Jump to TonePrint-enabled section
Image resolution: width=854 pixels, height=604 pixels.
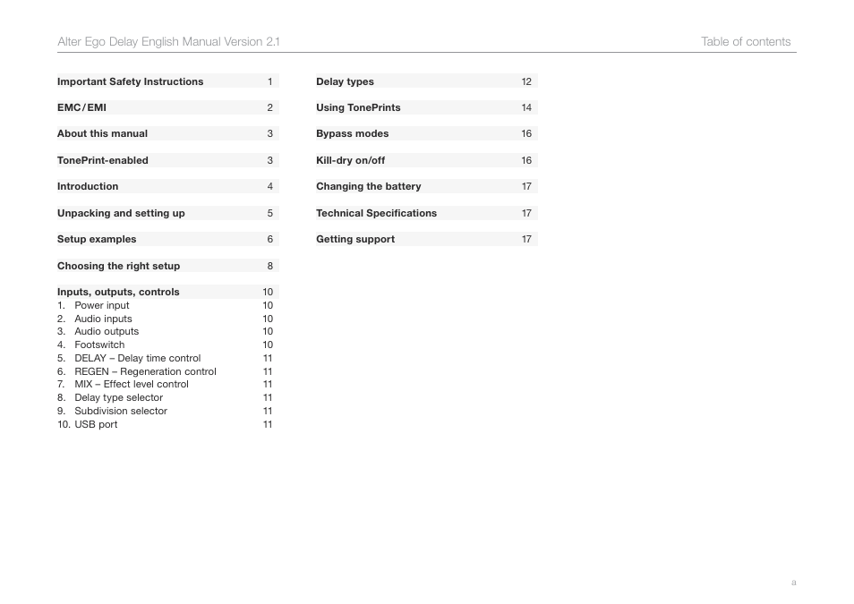coord(167,160)
